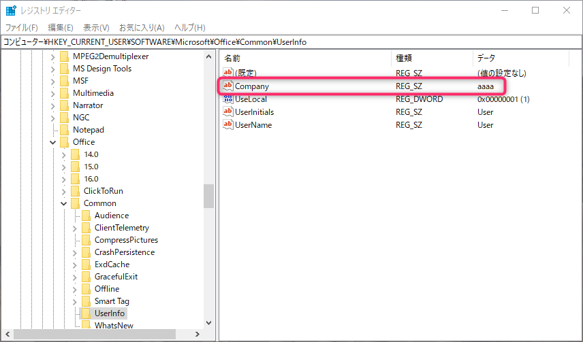Select the Audience folder icon
The height and width of the screenshot is (342, 583).
point(86,216)
